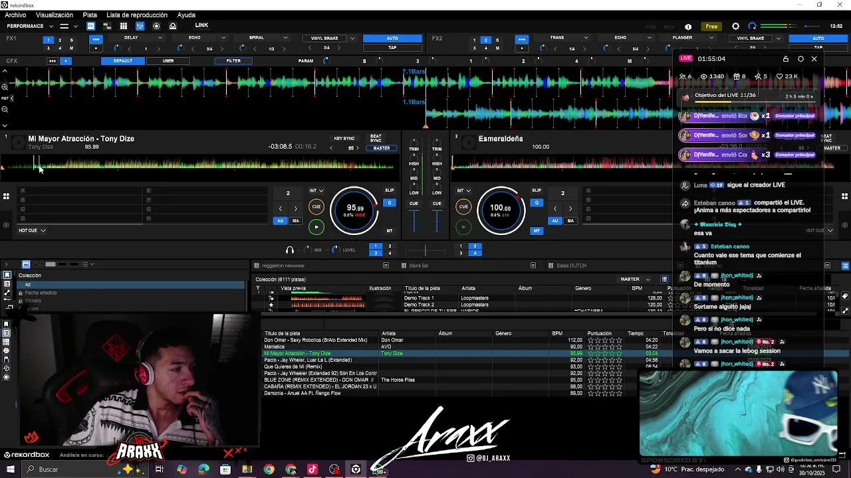
Task: Set deck 1 as MASTER
Action: 382,148
